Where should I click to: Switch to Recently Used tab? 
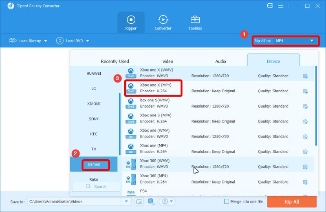point(115,61)
